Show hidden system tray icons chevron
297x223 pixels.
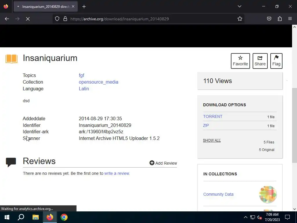click(245, 217)
